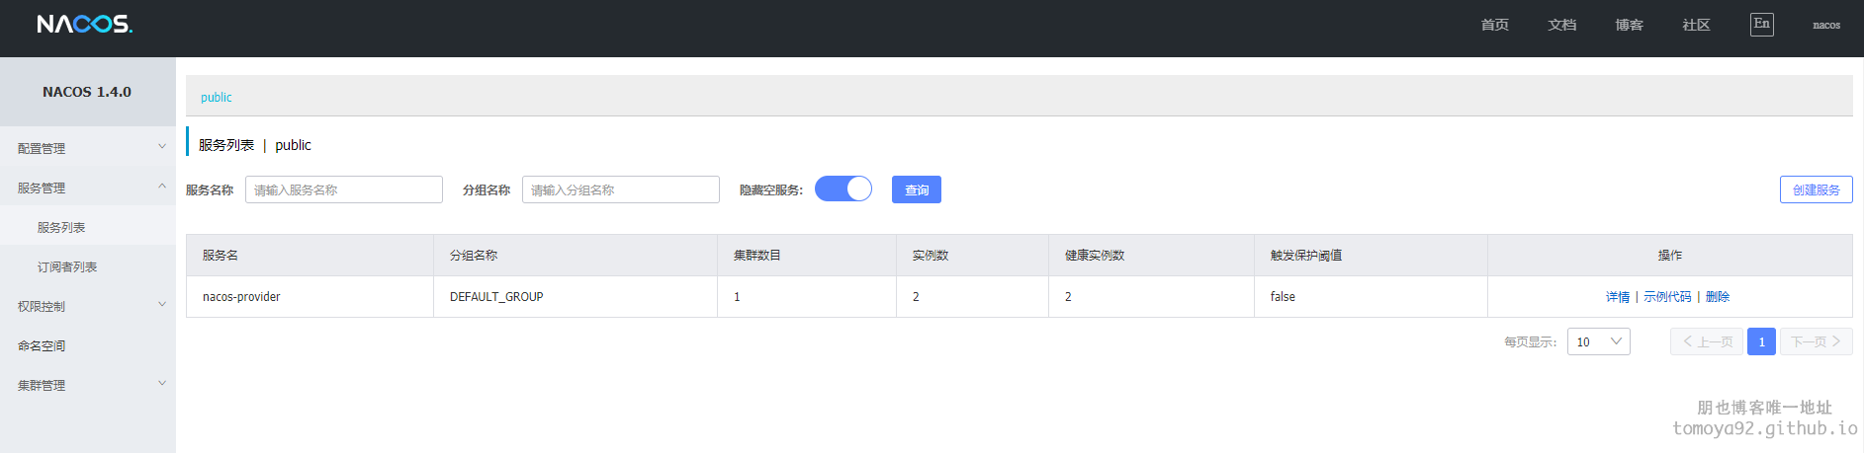Image resolution: width=1864 pixels, height=453 pixels.
Task: Click the 健康实例数 column header
Action: click(1151, 255)
